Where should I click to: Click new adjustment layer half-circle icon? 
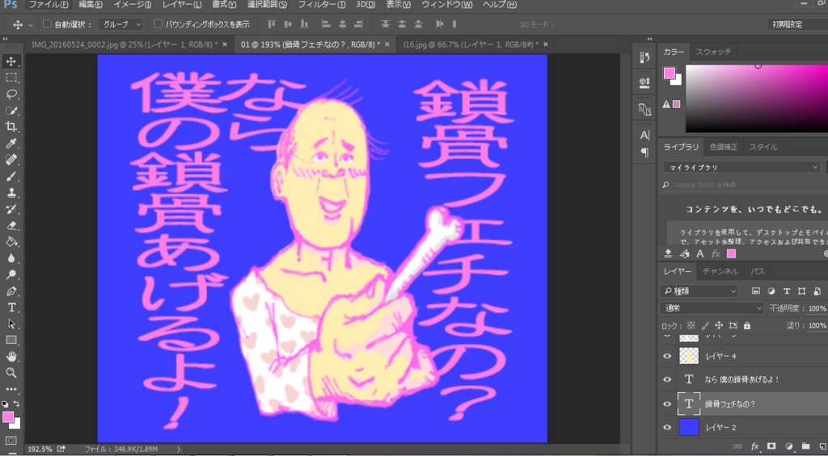788,446
